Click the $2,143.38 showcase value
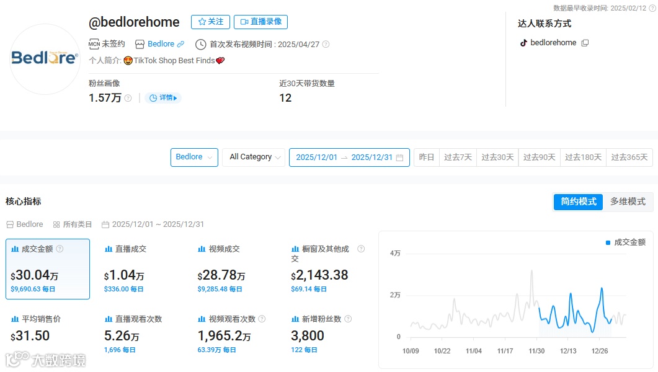This screenshot has width=658, height=372. coord(320,275)
